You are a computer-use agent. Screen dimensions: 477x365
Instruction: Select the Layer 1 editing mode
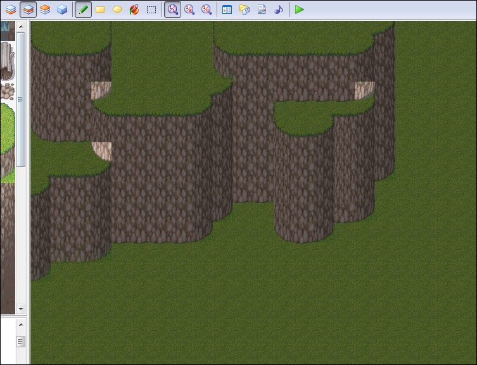tap(11, 9)
